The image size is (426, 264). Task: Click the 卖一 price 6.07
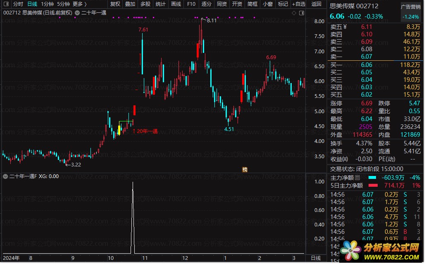click(x=367, y=57)
